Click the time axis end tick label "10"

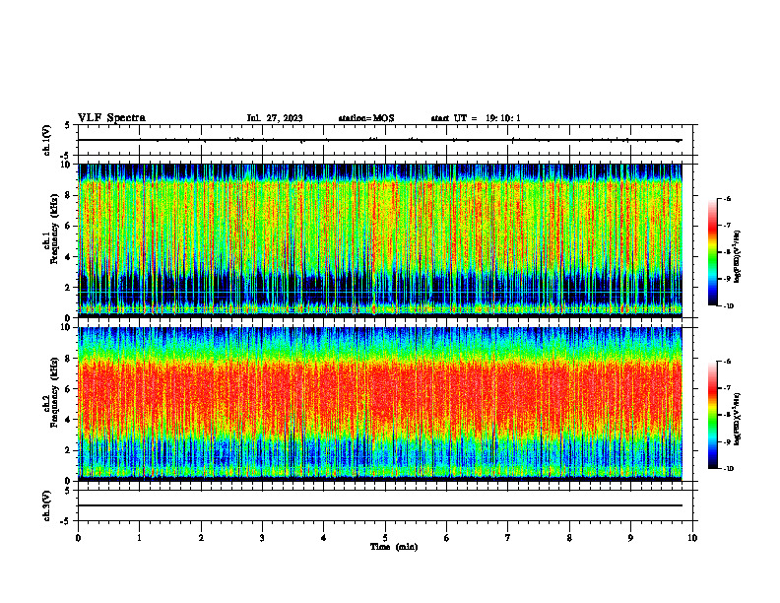click(692, 538)
